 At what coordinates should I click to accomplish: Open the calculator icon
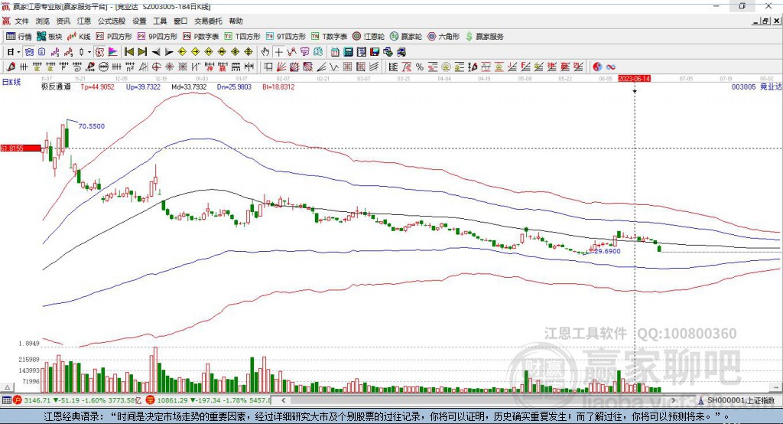tap(348, 52)
